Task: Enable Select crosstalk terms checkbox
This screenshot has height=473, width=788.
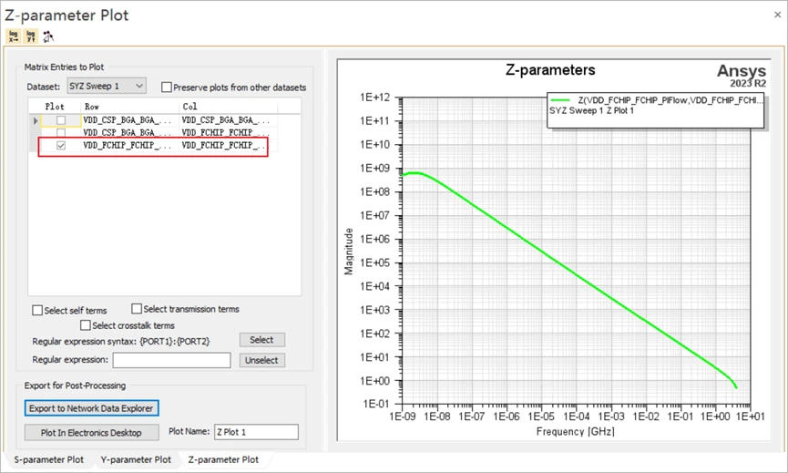Action: coord(86,325)
